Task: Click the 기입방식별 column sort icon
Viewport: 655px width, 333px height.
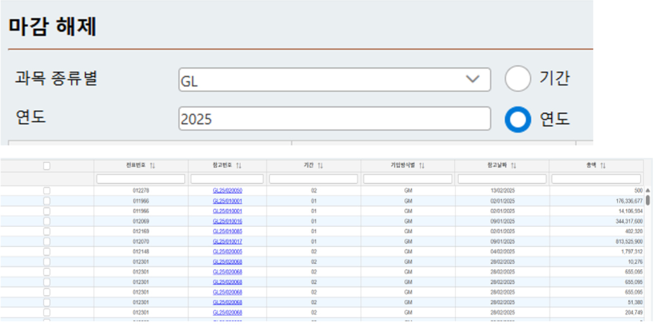Action: pos(421,166)
